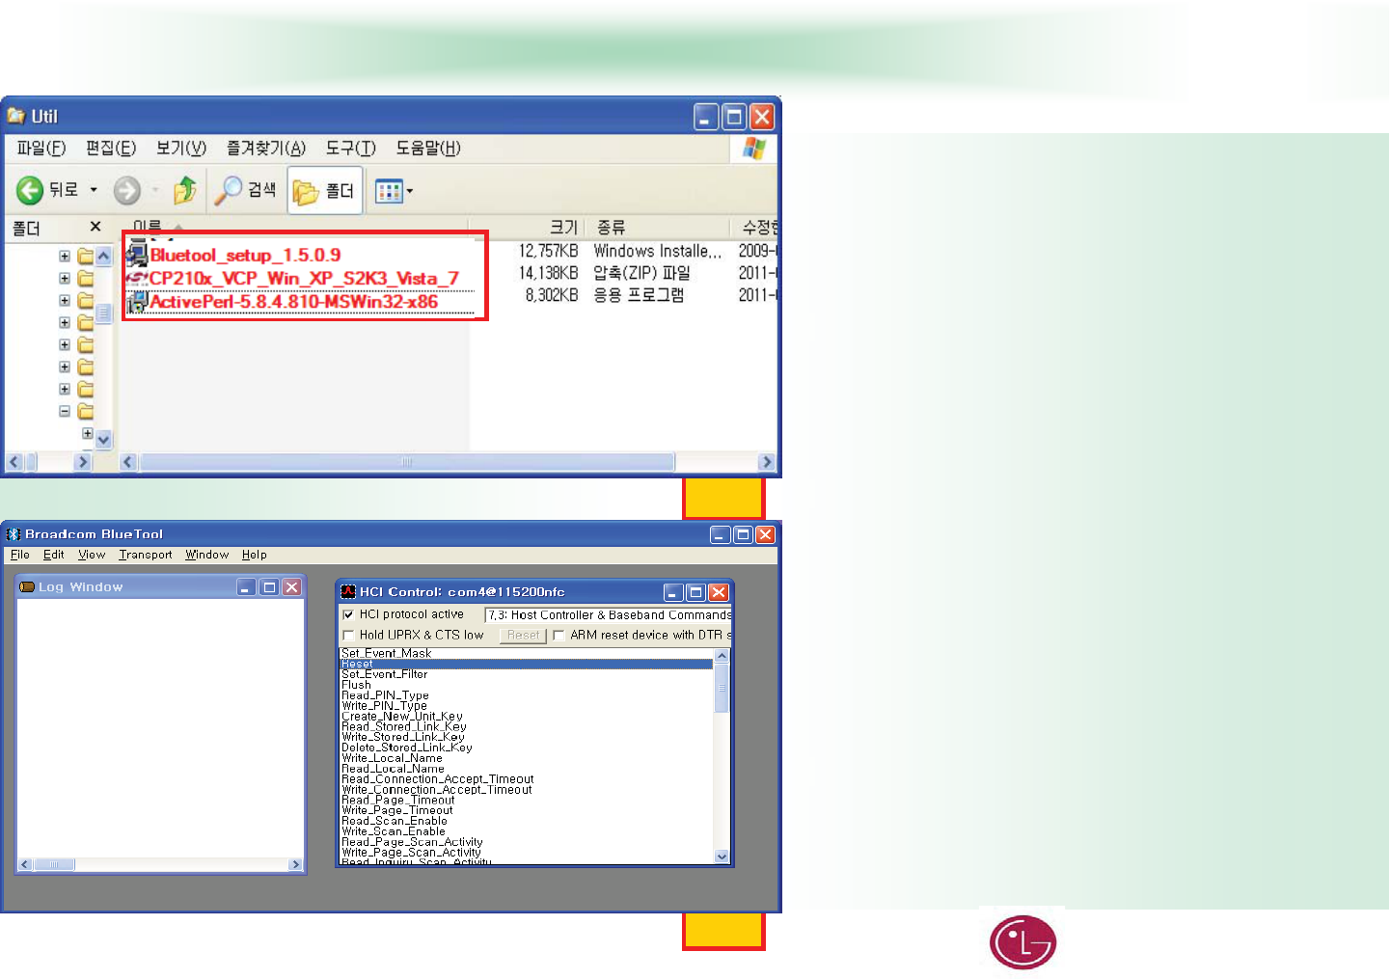Open BlueTool Window menu
Screen dimensions: 1390x979
tap(207, 555)
